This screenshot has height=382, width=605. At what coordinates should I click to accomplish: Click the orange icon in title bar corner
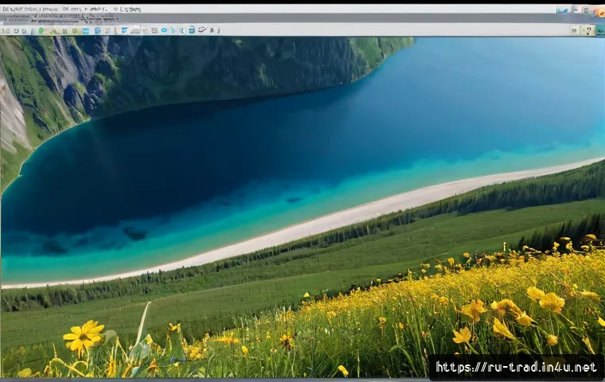point(601,13)
